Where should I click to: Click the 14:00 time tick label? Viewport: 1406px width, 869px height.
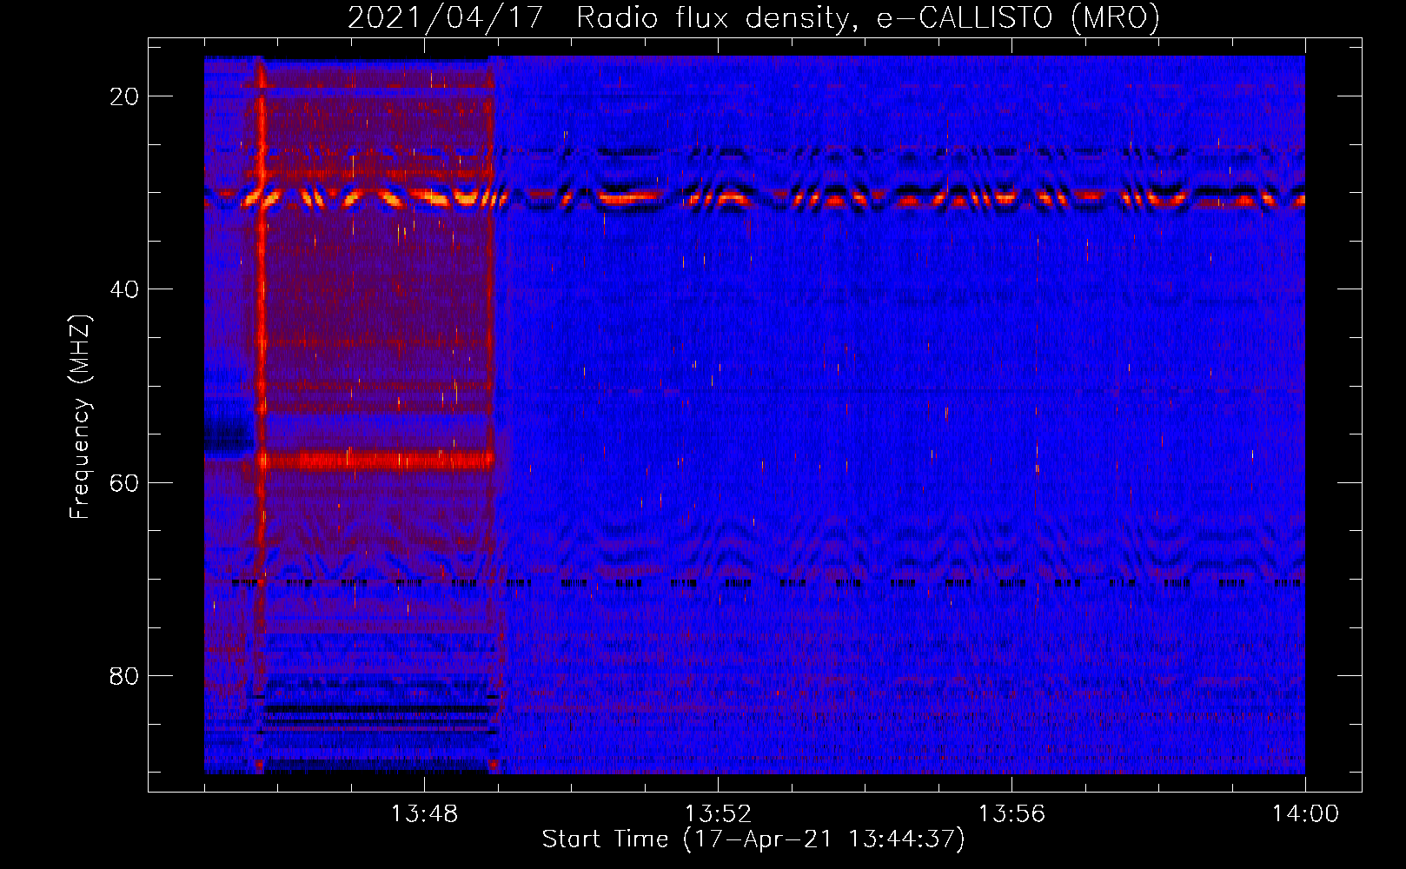[1305, 814]
